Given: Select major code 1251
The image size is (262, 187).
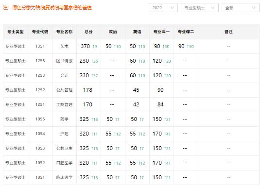Looking at the screenshot, I should pyautogui.click(x=40, y=104).
